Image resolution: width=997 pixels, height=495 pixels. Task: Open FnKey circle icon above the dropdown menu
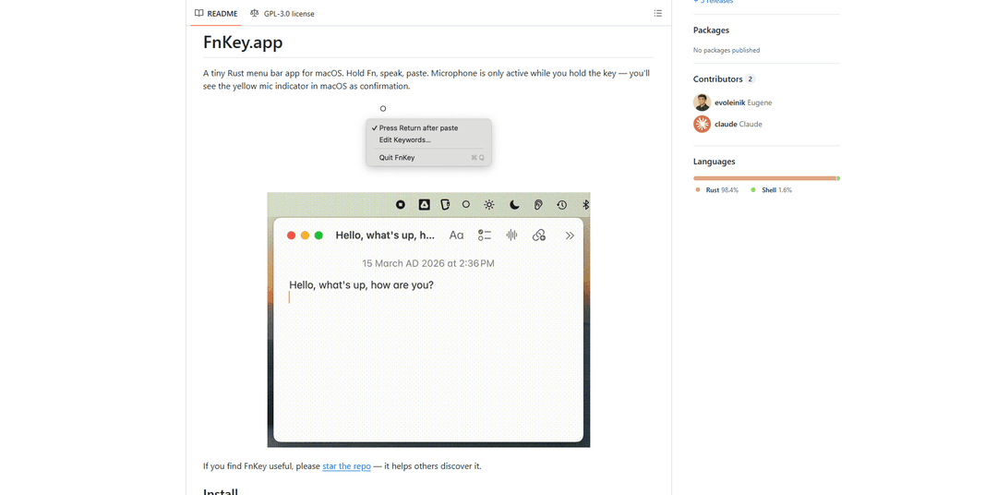[x=383, y=109]
